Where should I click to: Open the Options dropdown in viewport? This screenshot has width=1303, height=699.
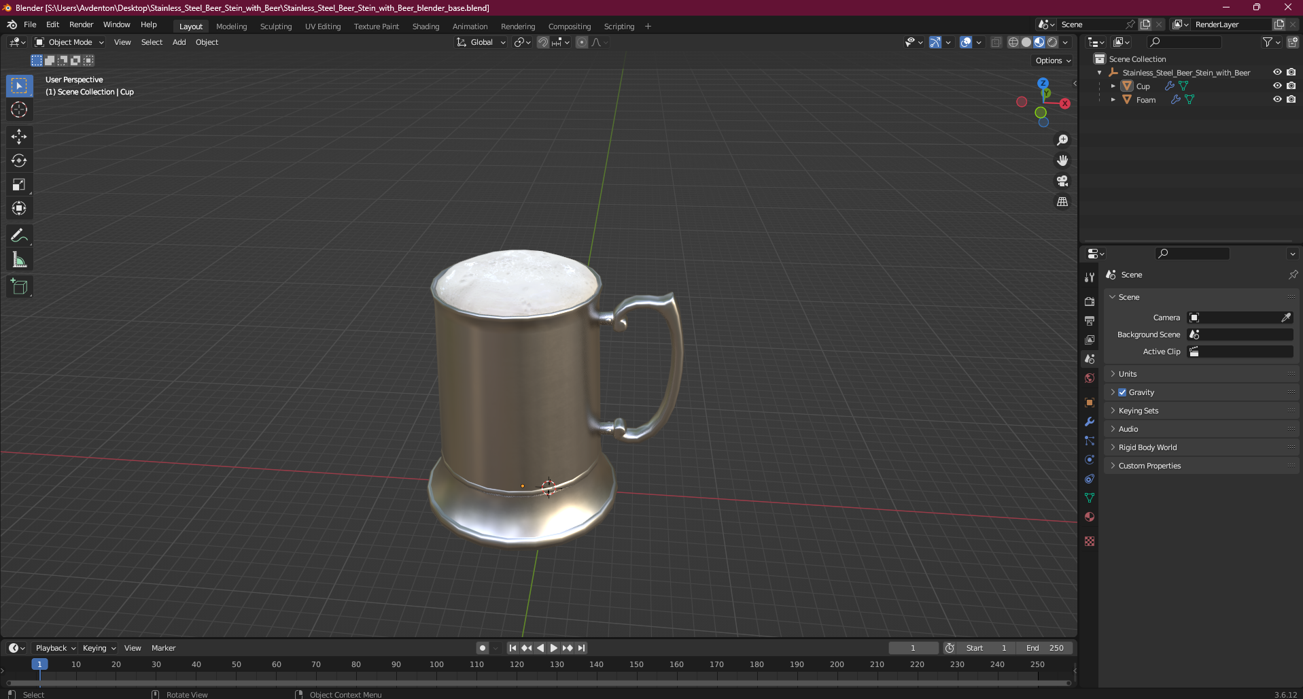[x=1053, y=61]
